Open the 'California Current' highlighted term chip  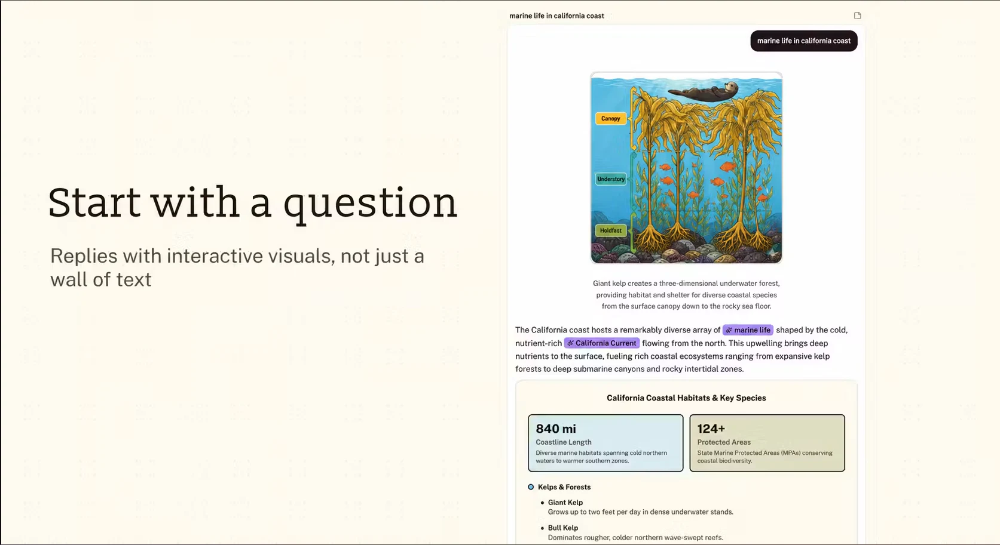(601, 343)
